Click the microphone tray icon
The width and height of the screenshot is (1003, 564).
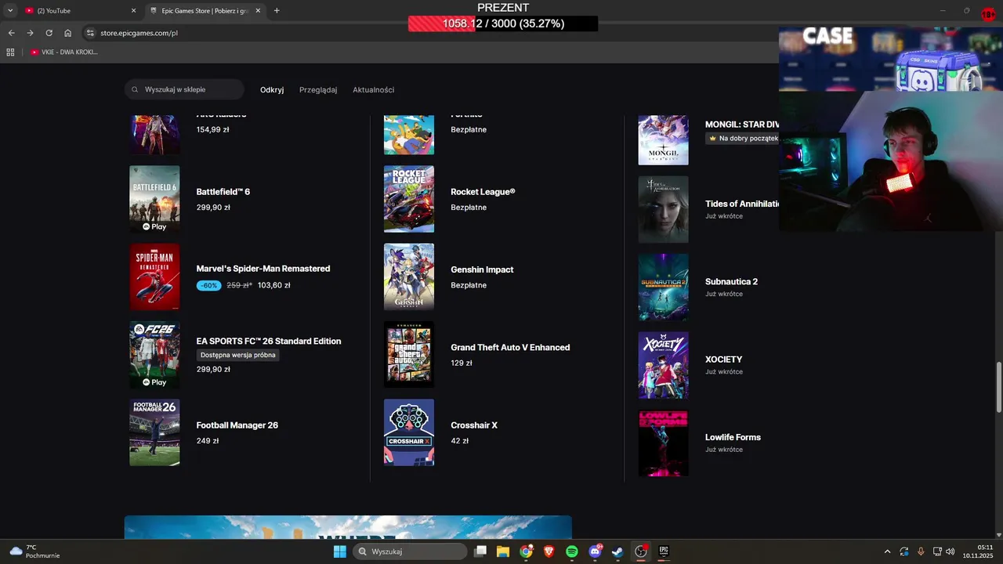click(921, 551)
